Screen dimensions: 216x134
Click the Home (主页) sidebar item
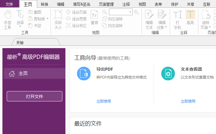[34, 73]
